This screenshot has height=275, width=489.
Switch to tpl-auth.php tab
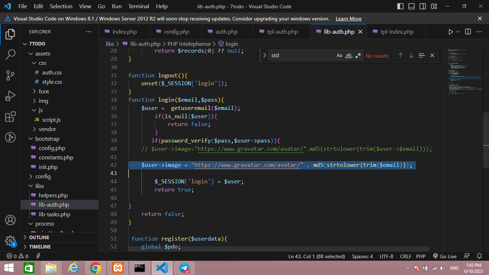(282, 32)
